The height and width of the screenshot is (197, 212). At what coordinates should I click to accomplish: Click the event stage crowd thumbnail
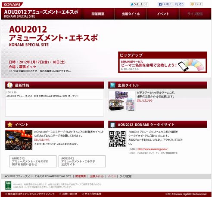pyautogui.click(x=19, y=140)
